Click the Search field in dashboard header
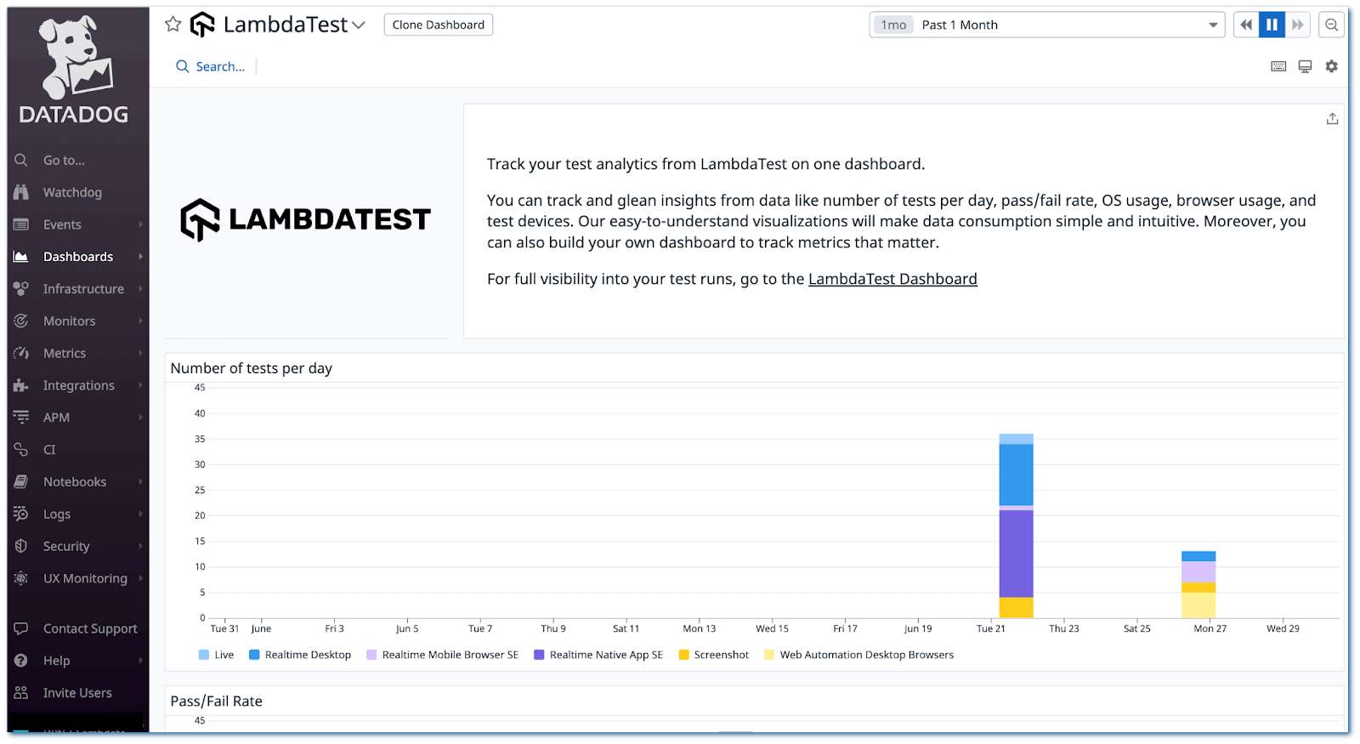 pos(211,66)
